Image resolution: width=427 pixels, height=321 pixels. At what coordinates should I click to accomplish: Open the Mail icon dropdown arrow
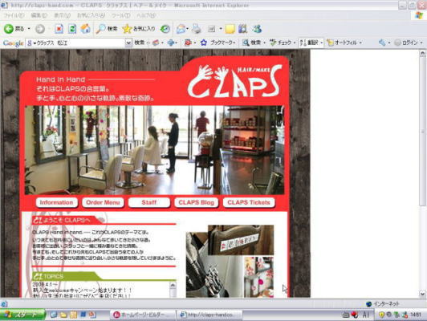[188, 29]
